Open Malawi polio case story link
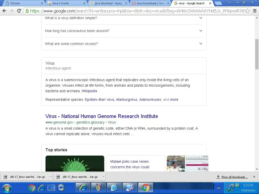Screen dimensions: 259x194 [130, 164]
